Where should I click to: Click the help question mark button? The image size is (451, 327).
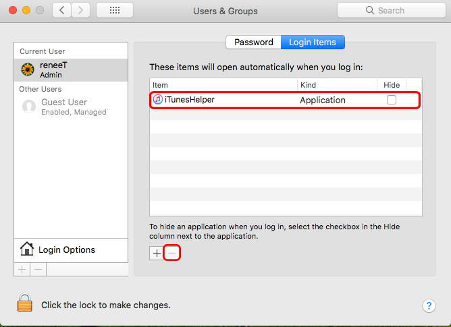click(x=429, y=305)
